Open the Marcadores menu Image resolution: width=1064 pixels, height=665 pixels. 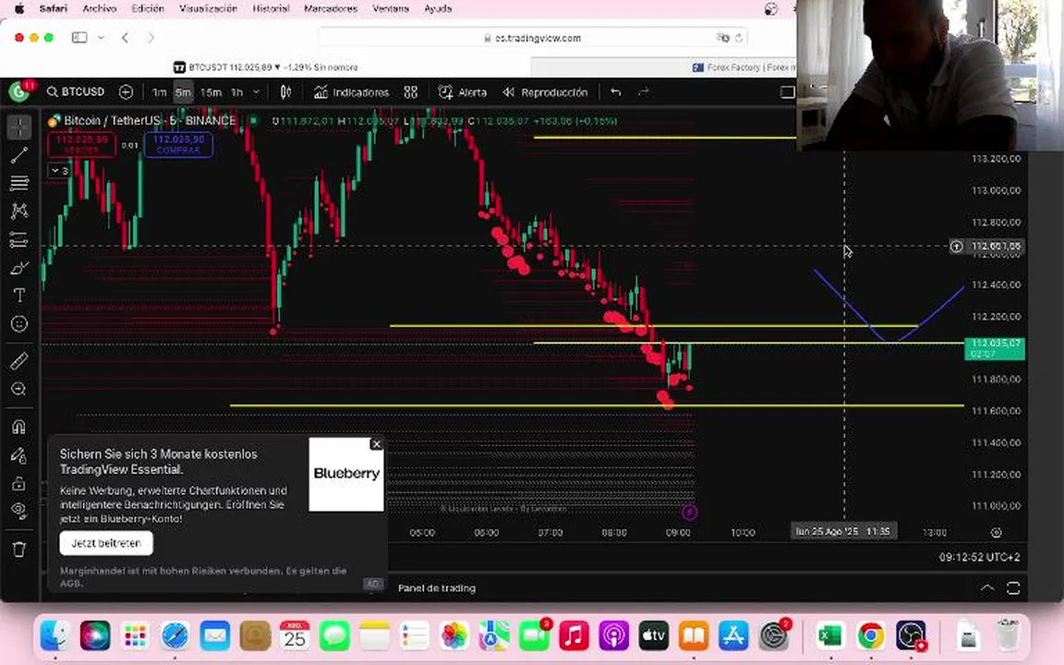331,9
